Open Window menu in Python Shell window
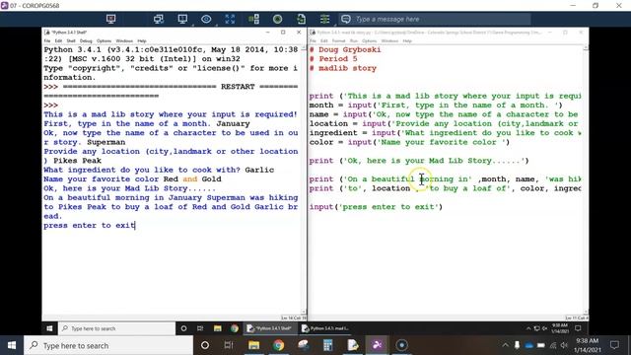 point(124,41)
